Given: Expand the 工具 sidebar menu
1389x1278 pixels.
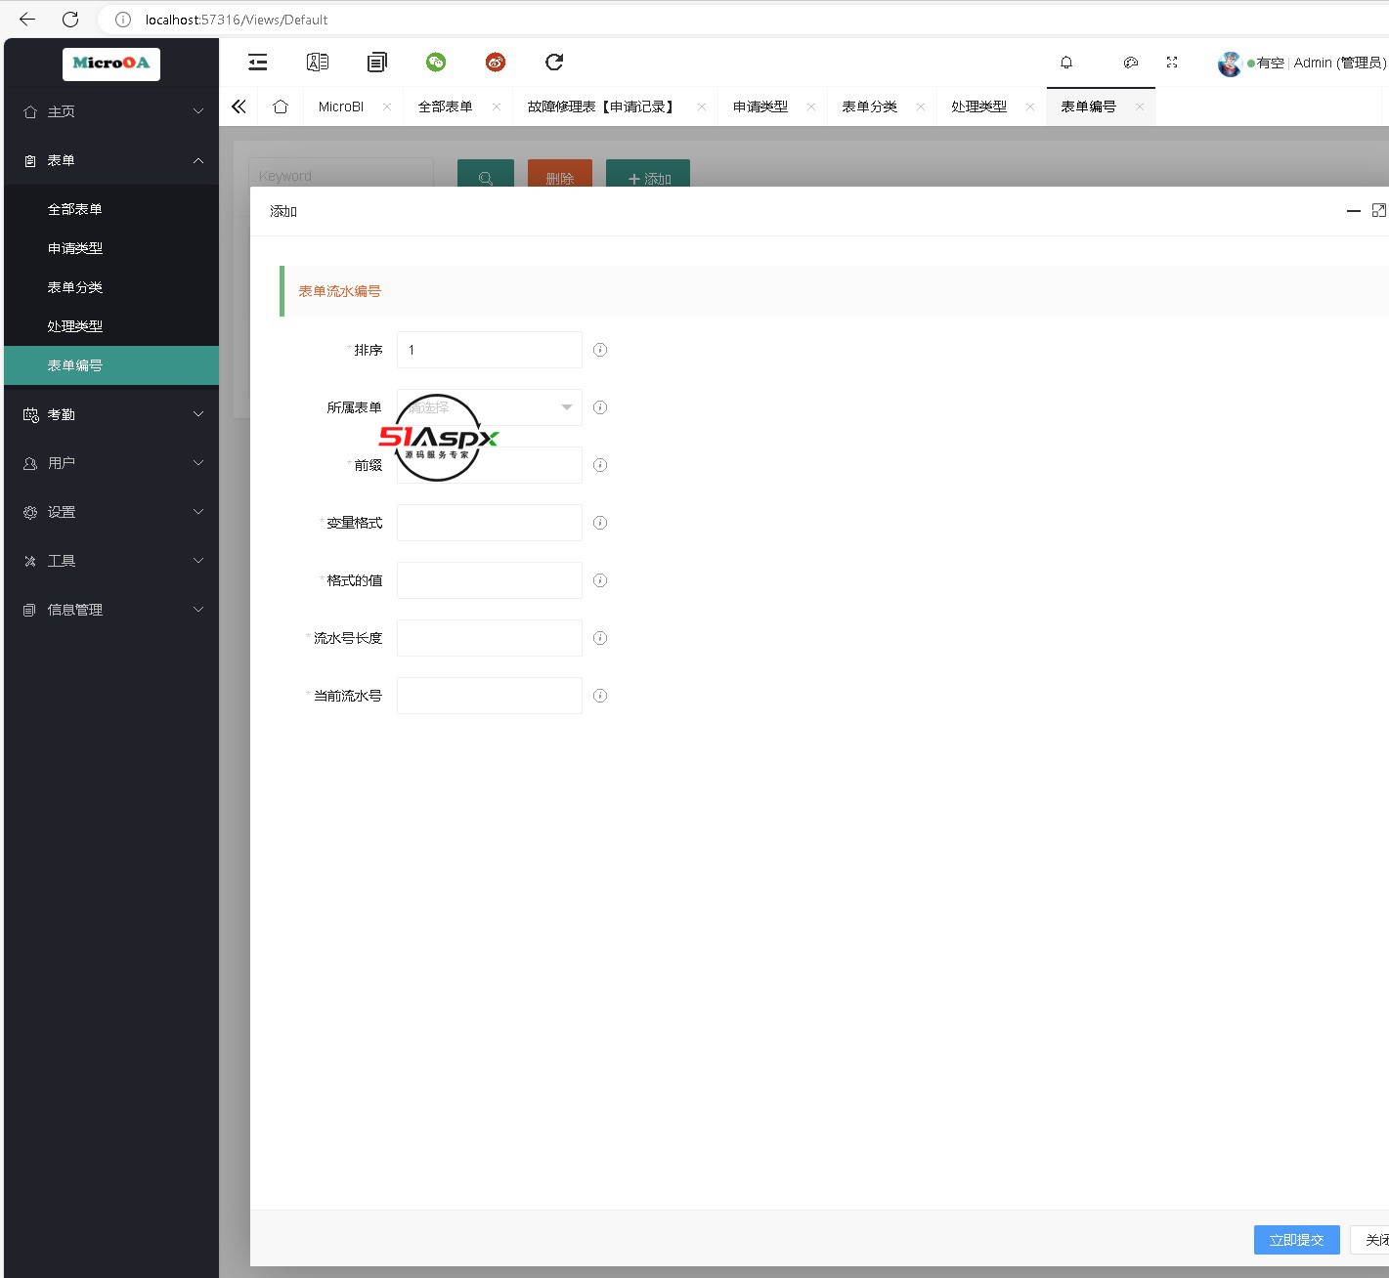Looking at the screenshot, I should click(x=111, y=561).
